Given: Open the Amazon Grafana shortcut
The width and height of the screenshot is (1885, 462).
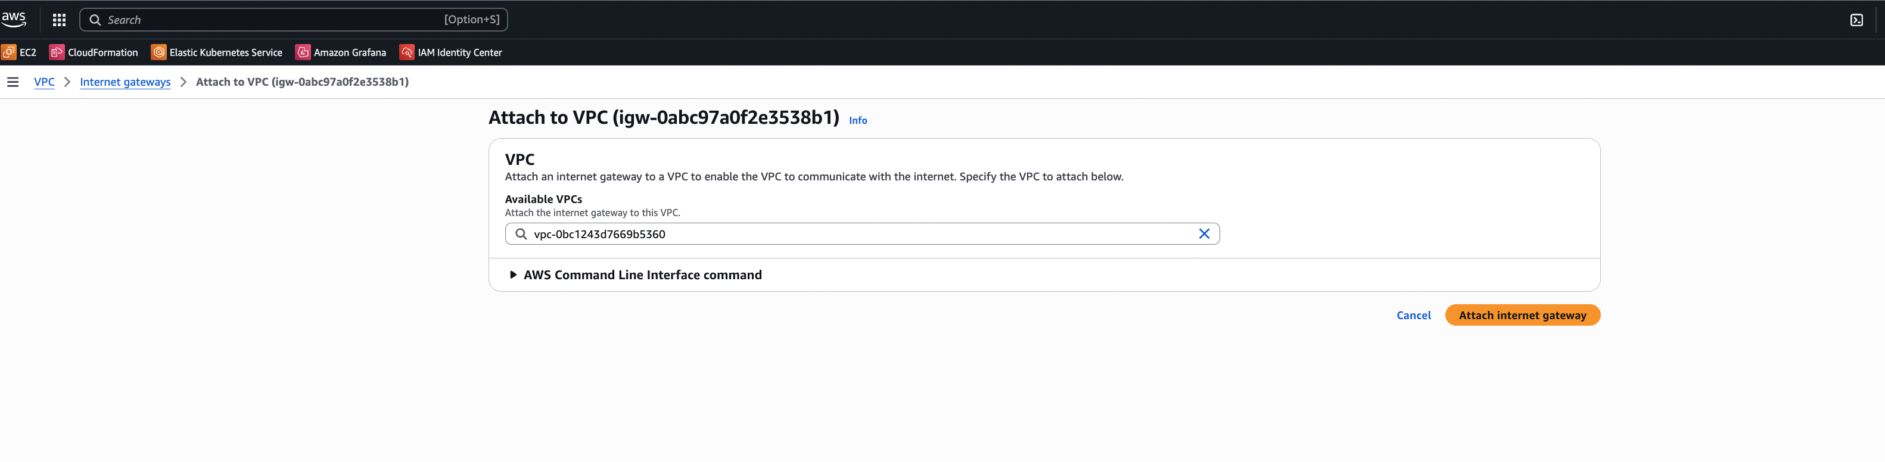Looking at the screenshot, I should tap(341, 52).
